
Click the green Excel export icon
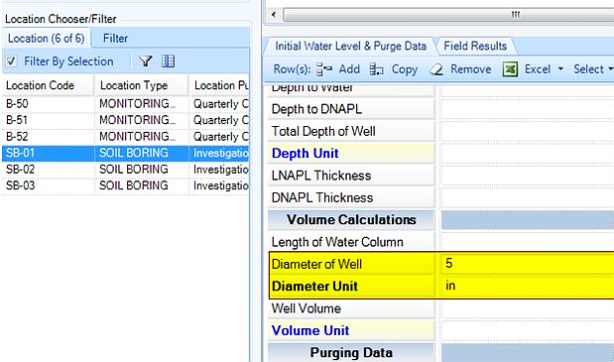coord(510,69)
